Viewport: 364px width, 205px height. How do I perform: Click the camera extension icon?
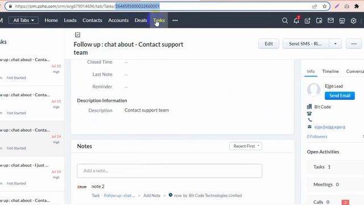346,6
